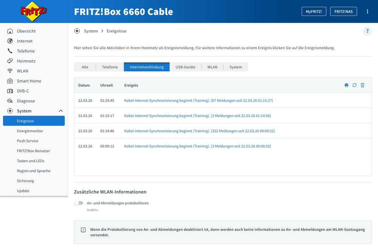The height and width of the screenshot is (250, 378).
Task: Click the Inaktiv status label
Action: 92,210
